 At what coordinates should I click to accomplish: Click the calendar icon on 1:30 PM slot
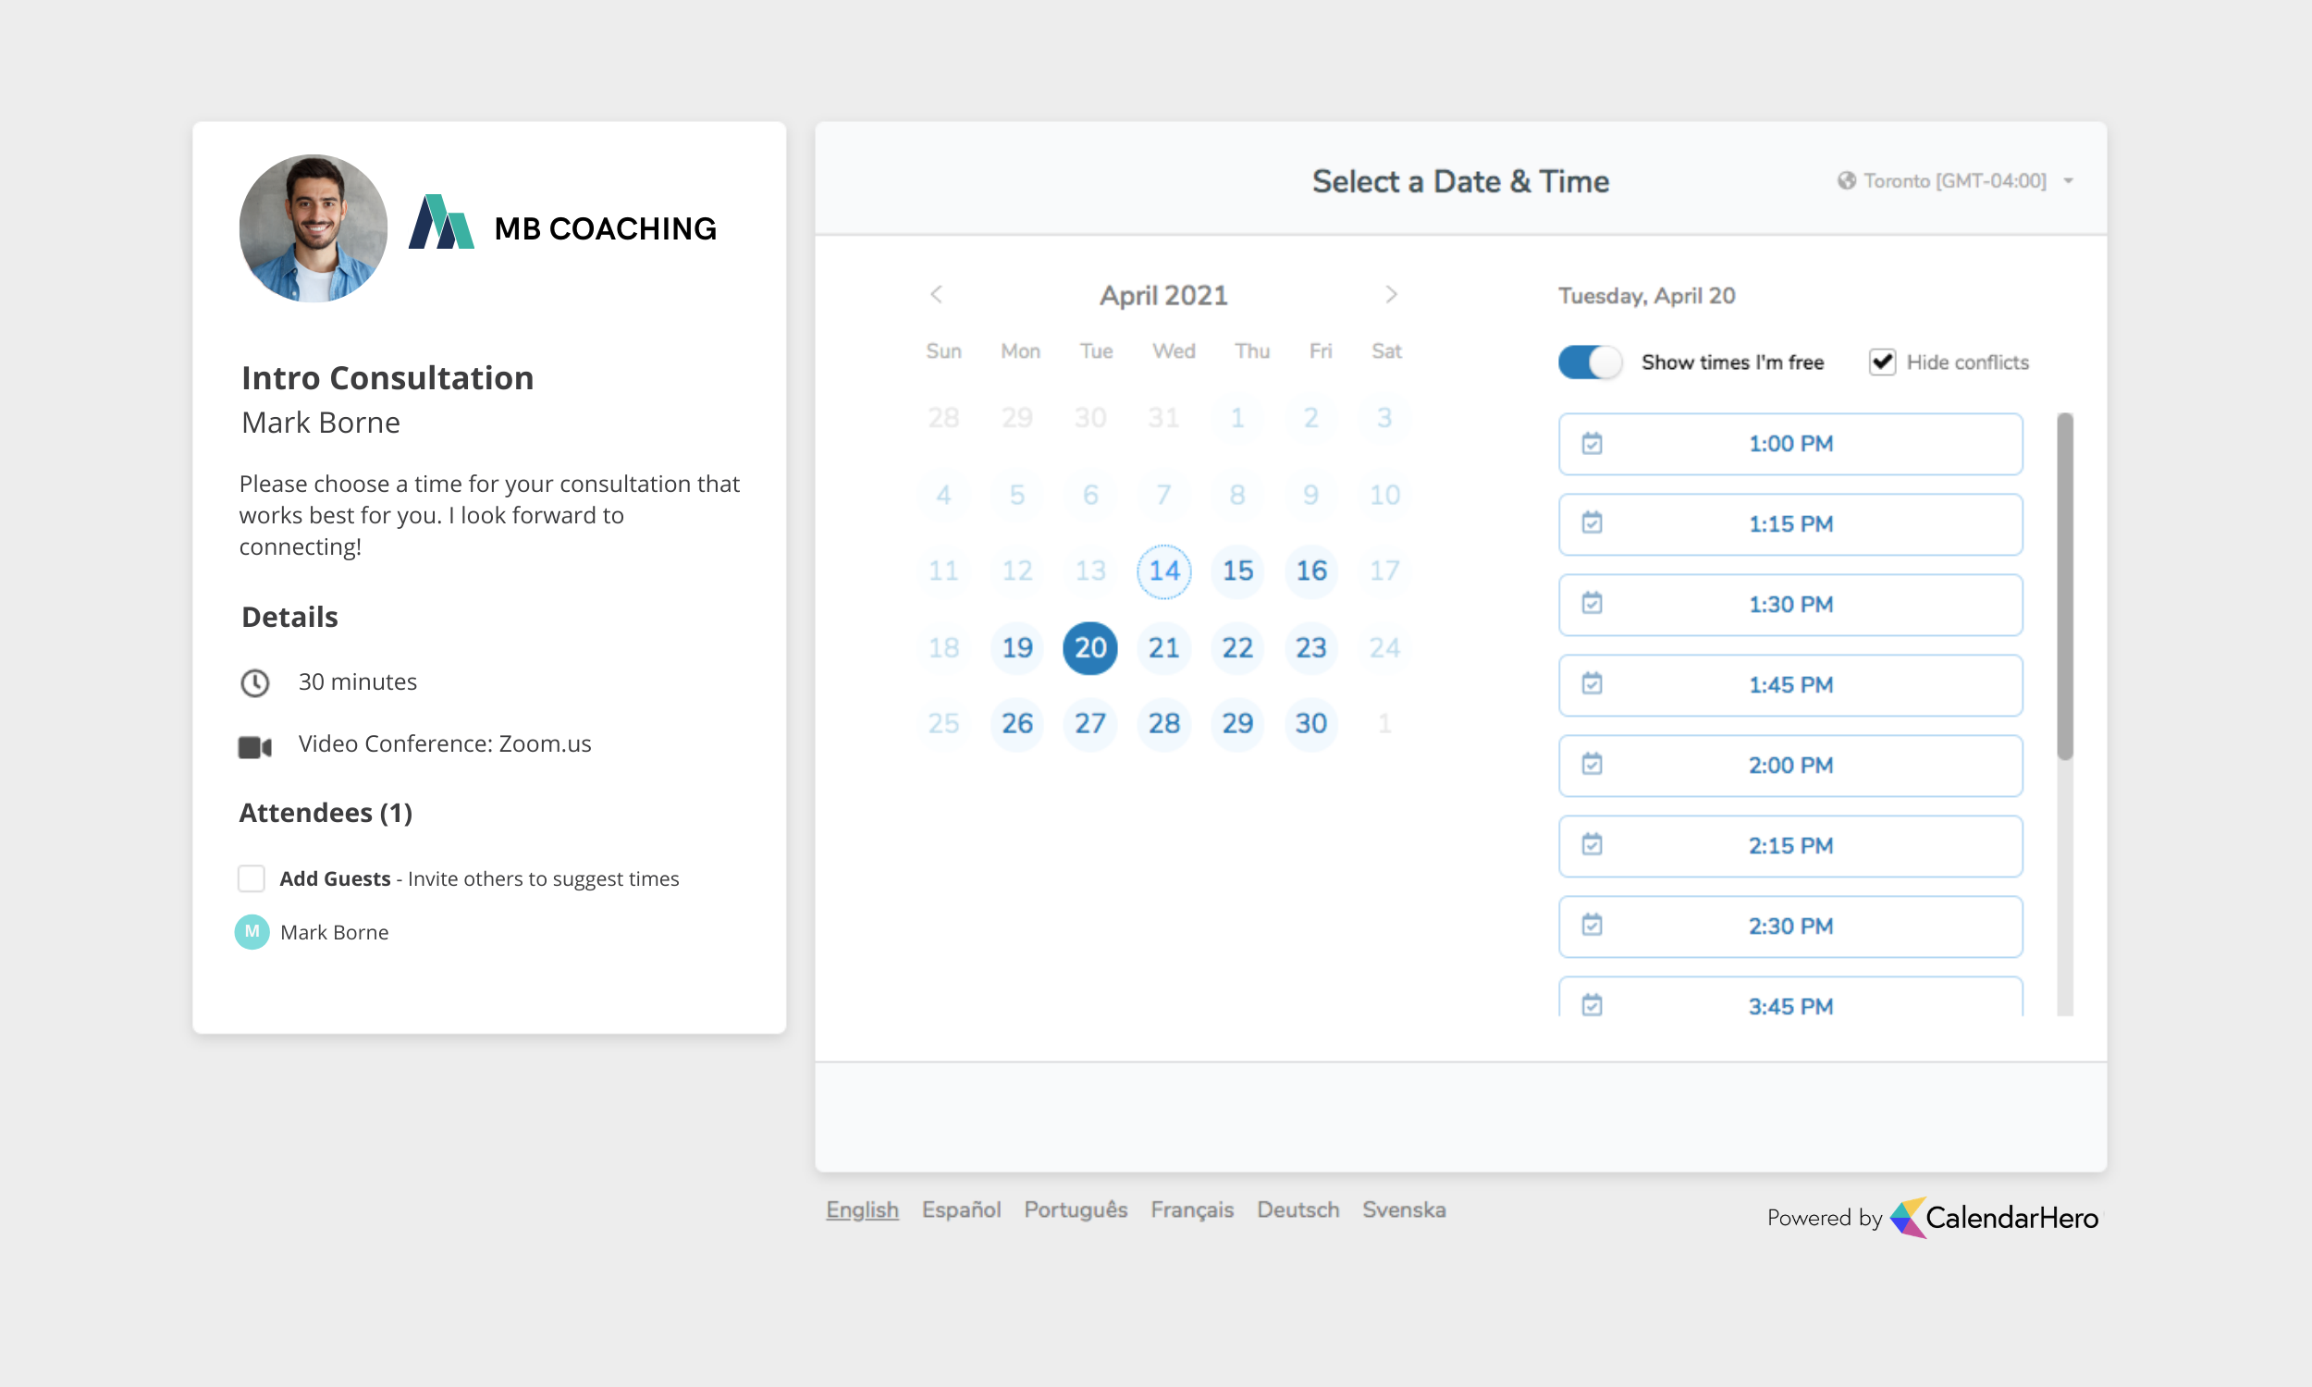(x=1592, y=604)
